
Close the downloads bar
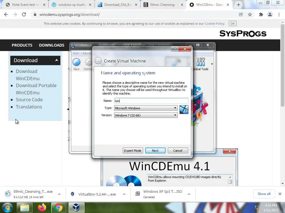click(280, 194)
